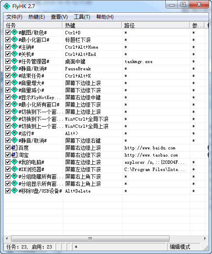Click the icon beside #运行#
Image resolution: width=212 pixels, height=254 pixels.
(14, 133)
